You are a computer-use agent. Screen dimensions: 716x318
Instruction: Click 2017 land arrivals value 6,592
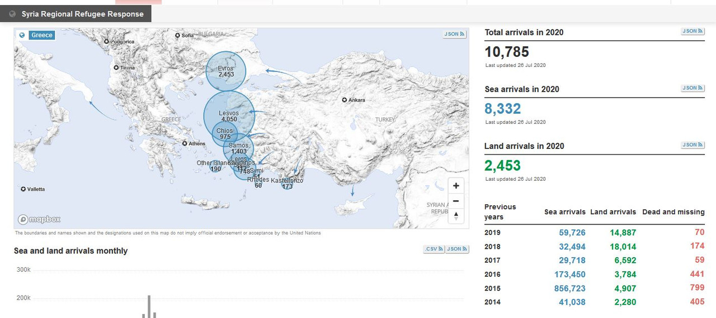click(x=625, y=261)
